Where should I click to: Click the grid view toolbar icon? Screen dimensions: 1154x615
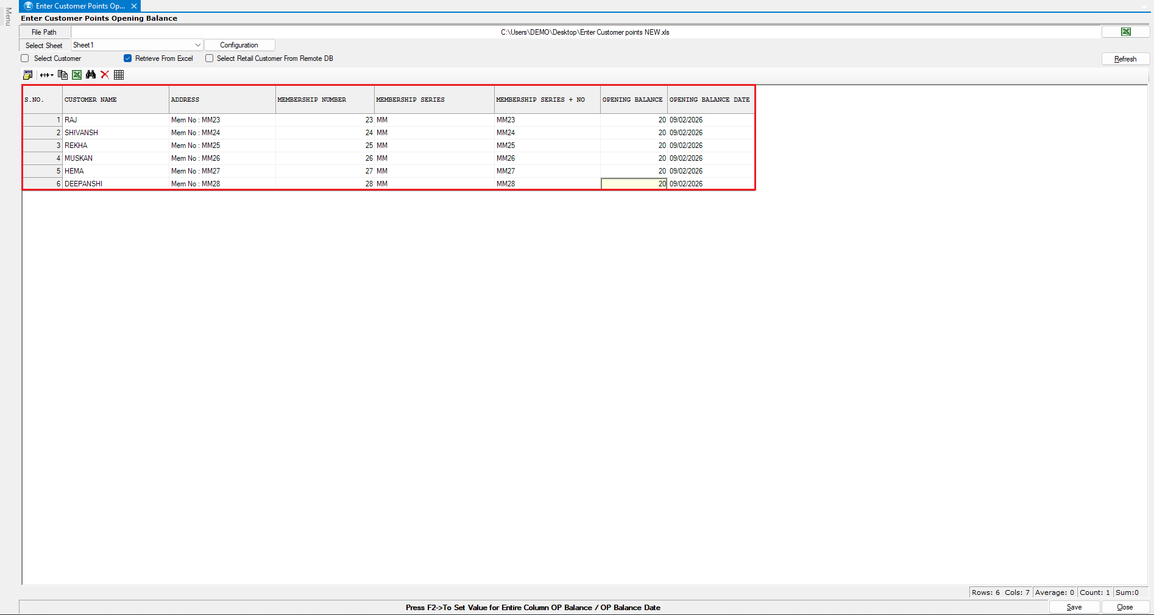point(119,75)
